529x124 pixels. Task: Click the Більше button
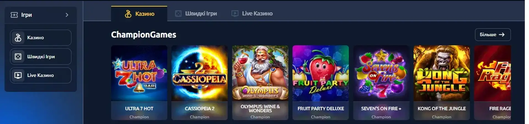(x=493, y=35)
